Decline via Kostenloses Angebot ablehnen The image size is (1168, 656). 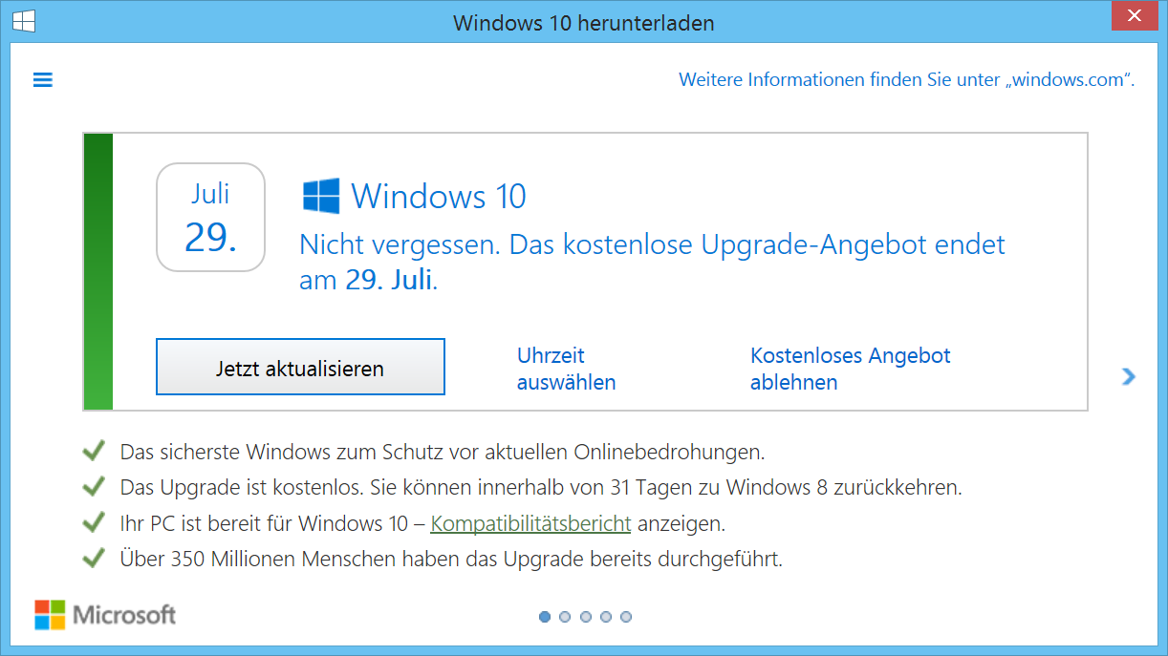point(850,370)
